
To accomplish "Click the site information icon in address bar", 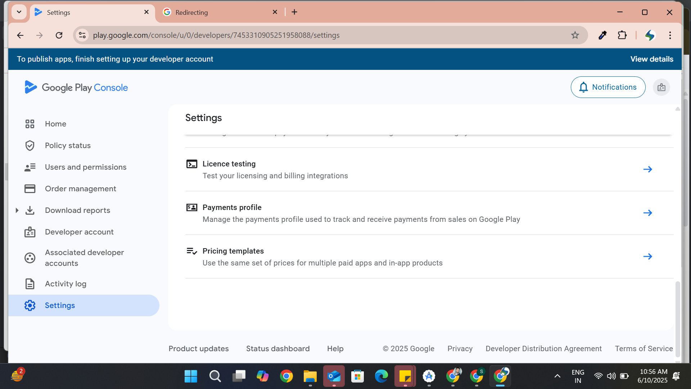I will click(82, 35).
